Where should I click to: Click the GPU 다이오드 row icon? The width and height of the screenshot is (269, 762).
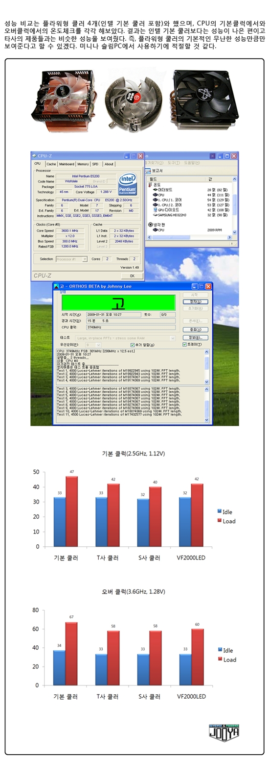155,210
